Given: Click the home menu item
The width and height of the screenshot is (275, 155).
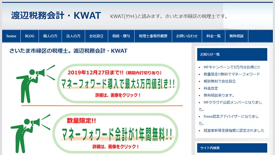Looking at the screenshot, I should (11, 36).
